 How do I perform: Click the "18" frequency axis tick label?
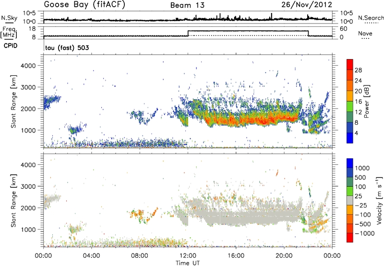[32, 29]
